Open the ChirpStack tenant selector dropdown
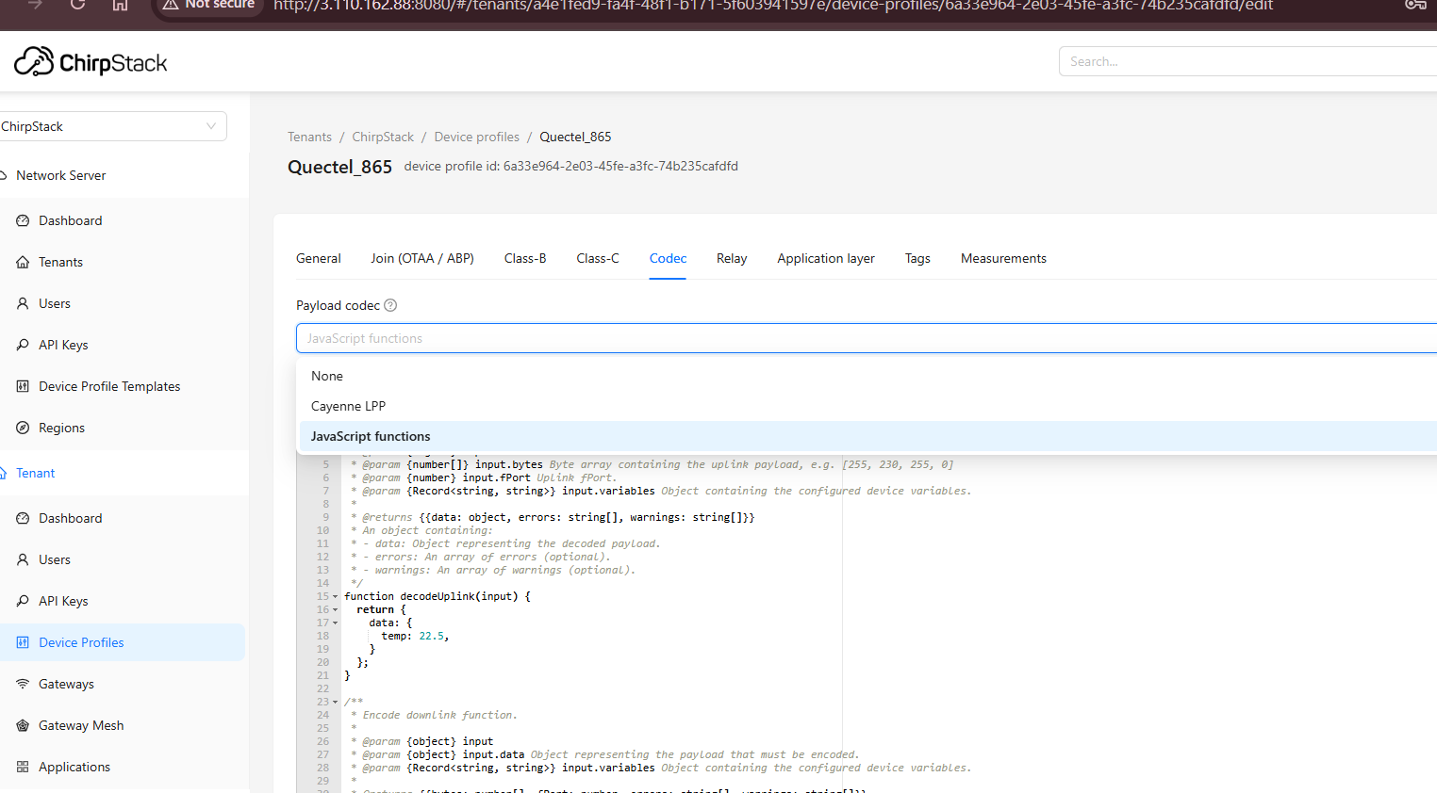Image resolution: width=1437 pixels, height=793 pixels. 113,126
